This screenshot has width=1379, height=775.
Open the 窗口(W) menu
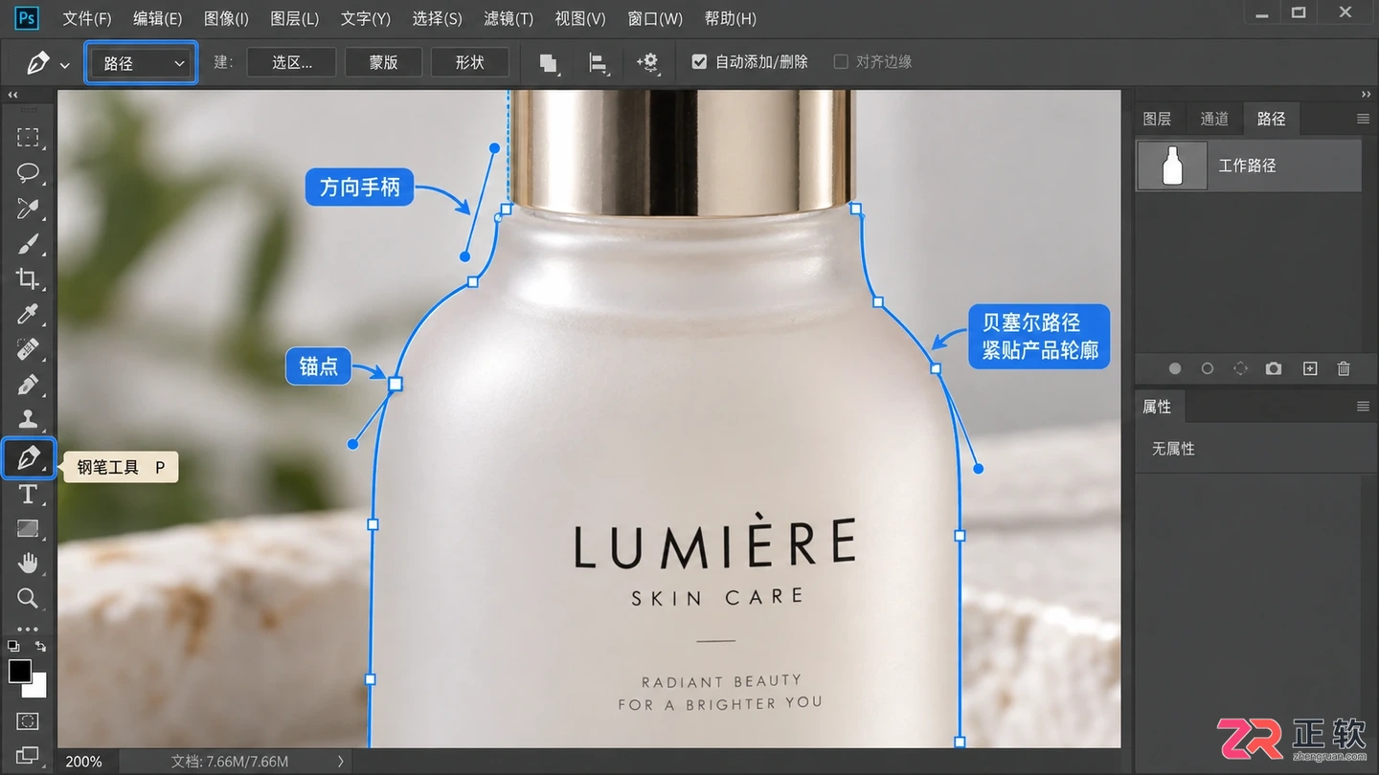click(x=655, y=18)
